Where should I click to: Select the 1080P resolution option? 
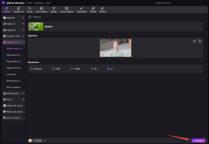(x=76, y=69)
